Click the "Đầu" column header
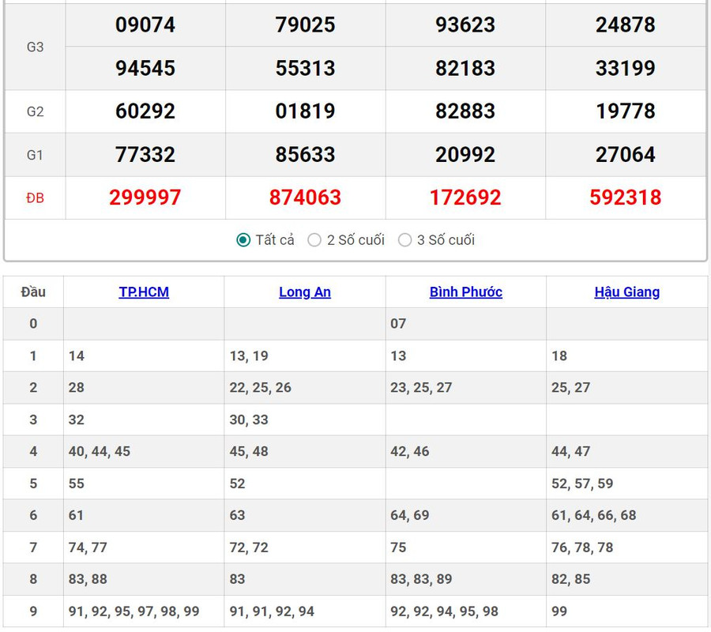Screen dimensions: 711x632 tap(33, 292)
